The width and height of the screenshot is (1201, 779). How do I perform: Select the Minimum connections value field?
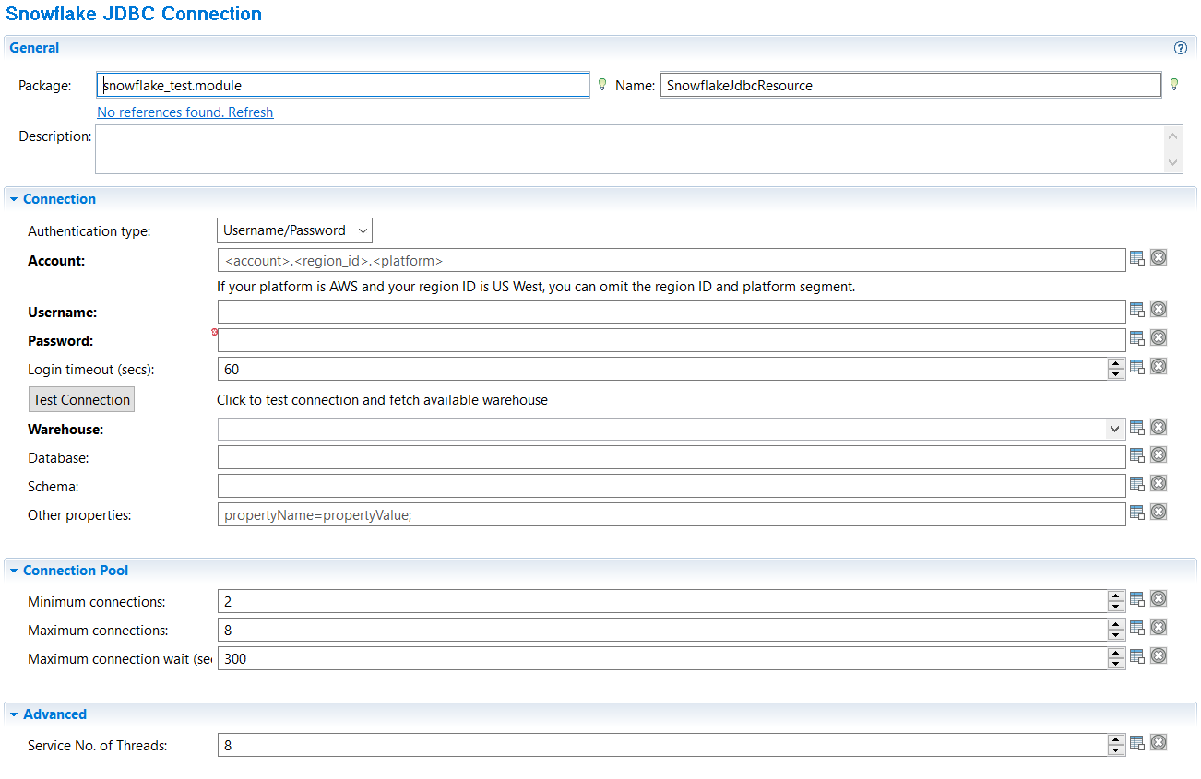(x=662, y=601)
